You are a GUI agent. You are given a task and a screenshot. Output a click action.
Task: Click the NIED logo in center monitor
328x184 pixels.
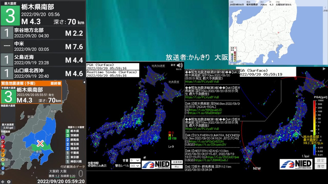[x=156, y=165]
